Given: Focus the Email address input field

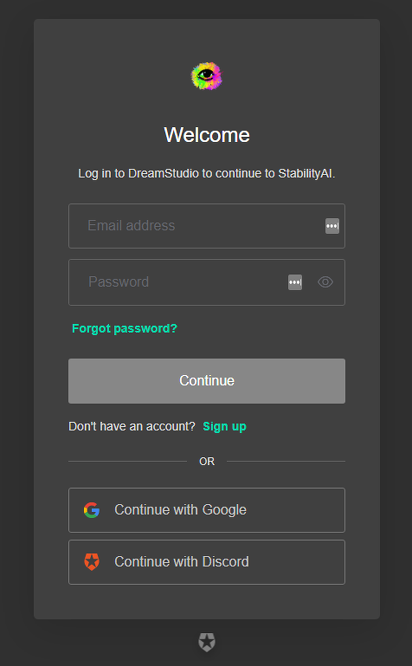Looking at the screenshot, I should [x=198, y=226].
